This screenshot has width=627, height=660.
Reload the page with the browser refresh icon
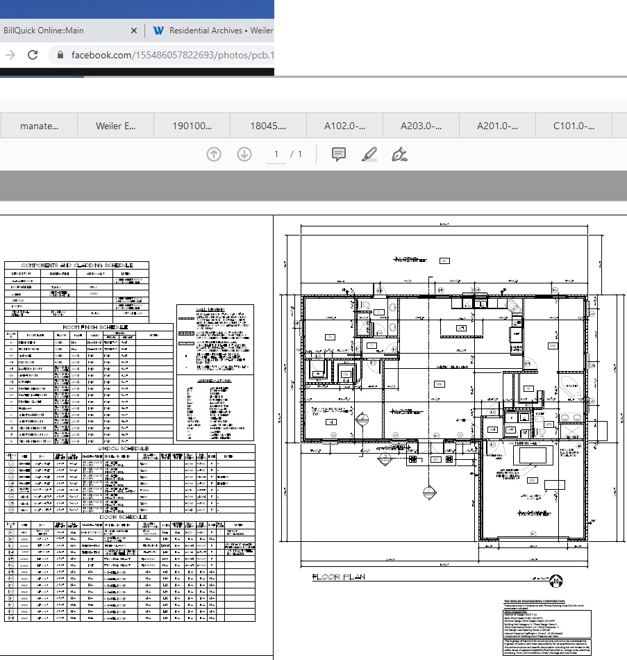(33, 55)
